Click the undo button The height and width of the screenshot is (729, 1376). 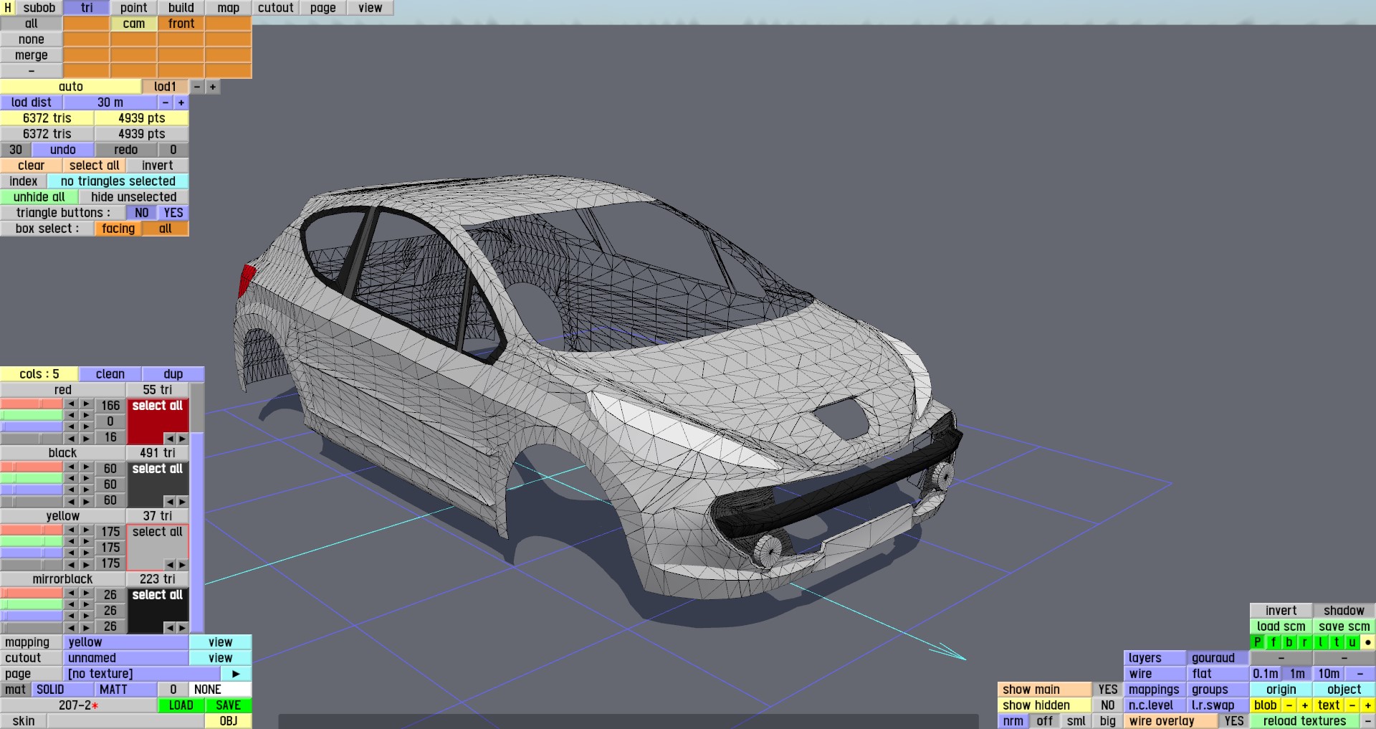(x=63, y=150)
